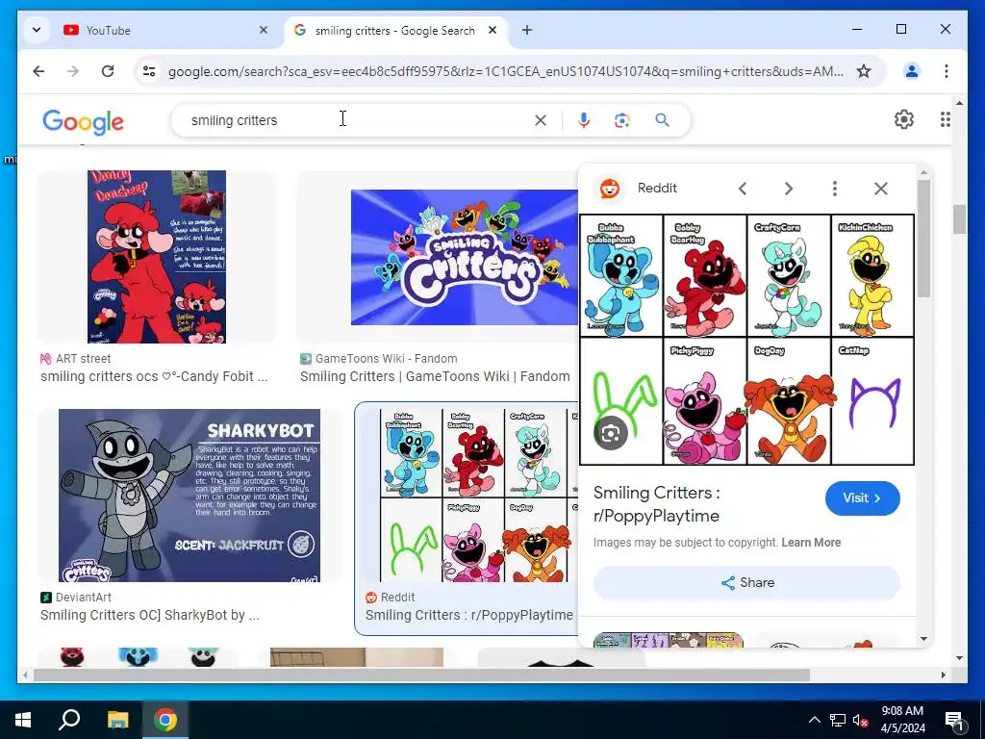This screenshot has width=985, height=739.
Task: Open File Explorer from the taskbar
Action: [x=117, y=720]
